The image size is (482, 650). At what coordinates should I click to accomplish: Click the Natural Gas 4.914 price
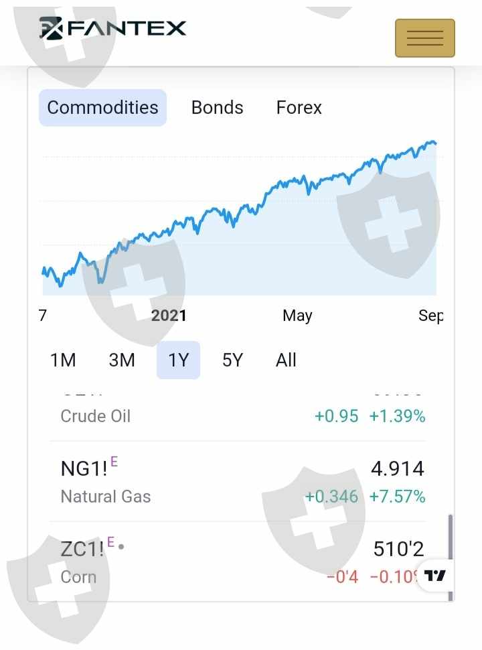(x=398, y=469)
